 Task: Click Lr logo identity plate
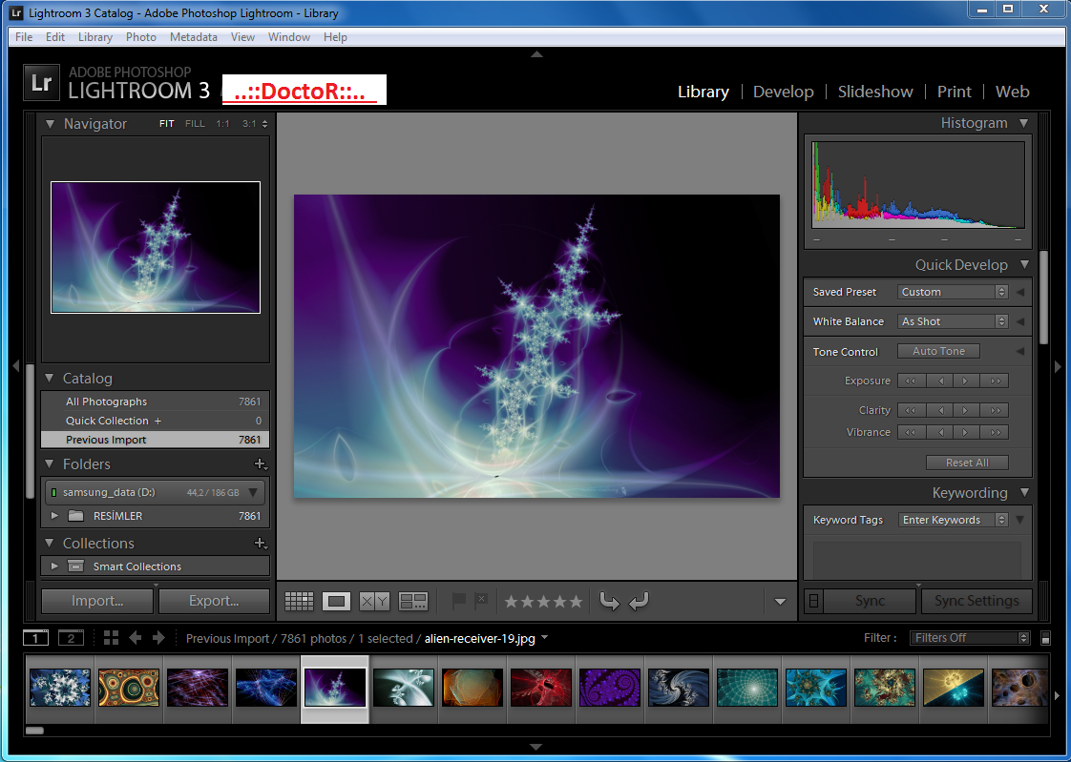41,83
